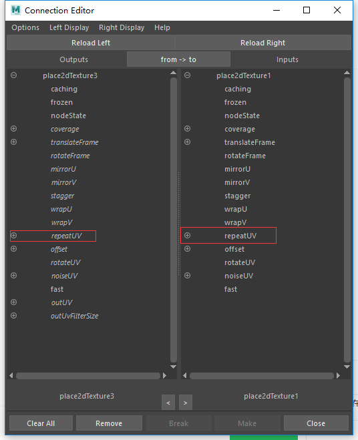This screenshot has width=358, height=440.
Task: Expand coverage attribute in the outputs list
Action: coord(14,128)
